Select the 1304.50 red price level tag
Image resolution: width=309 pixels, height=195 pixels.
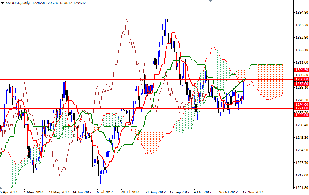pos(301,70)
